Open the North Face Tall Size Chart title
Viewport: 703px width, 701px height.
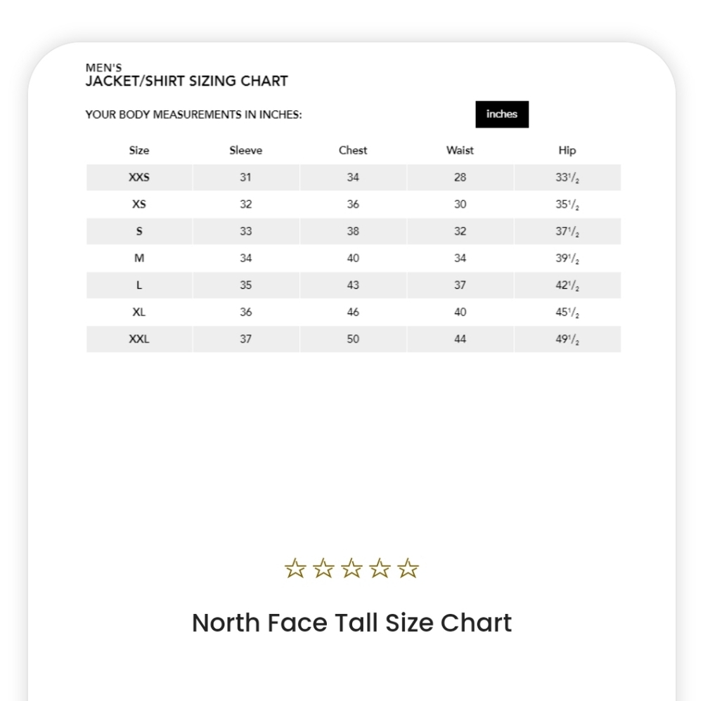[351, 622]
